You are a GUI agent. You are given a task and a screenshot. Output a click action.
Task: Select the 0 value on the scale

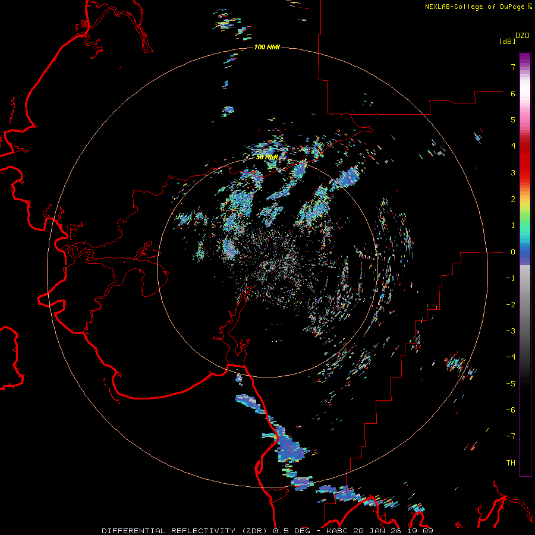pyautogui.click(x=513, y=252)
